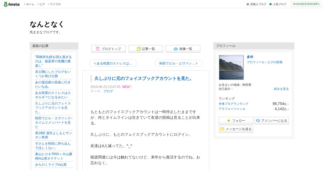Click the envelope icon in メッセージを送る

[222, 129]
